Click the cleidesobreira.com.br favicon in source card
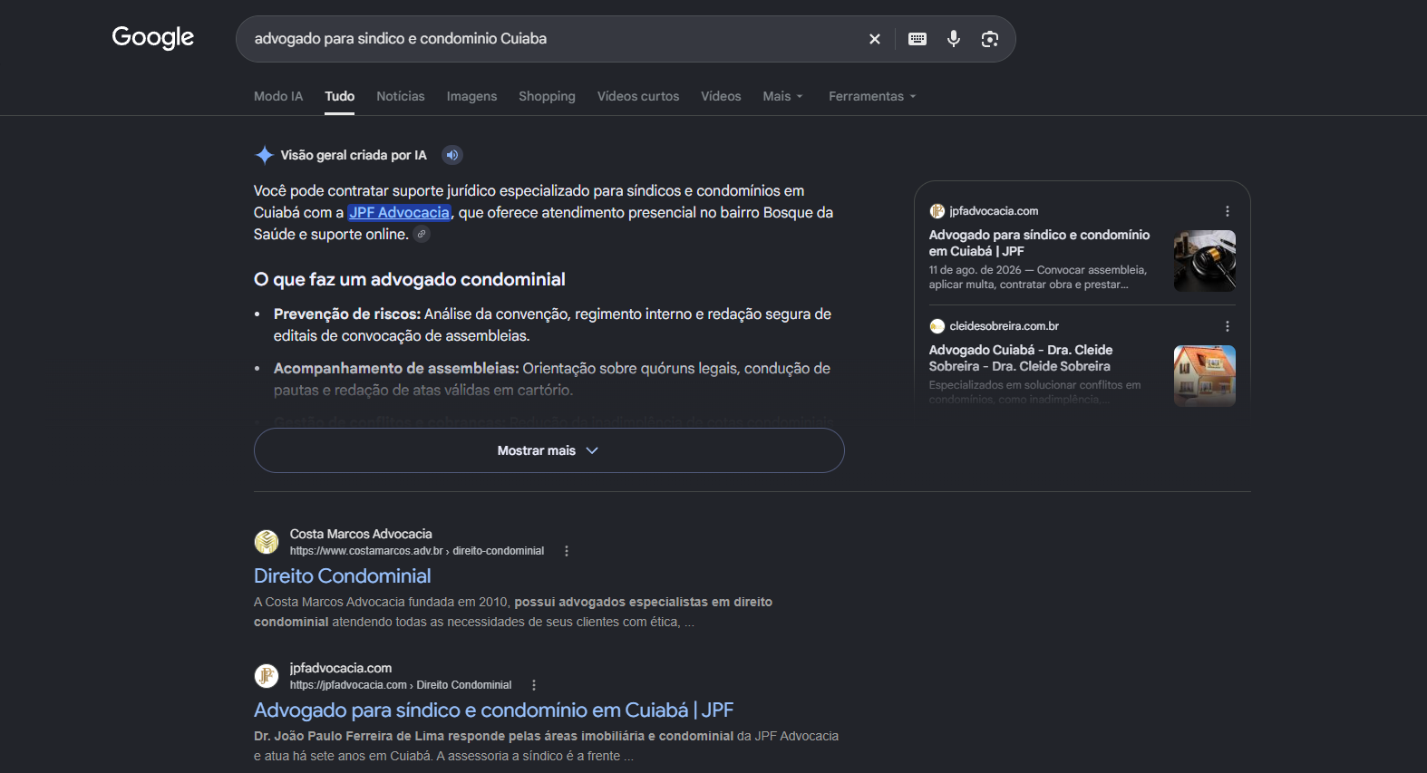The height and width of the screenshot is (773, 1427). 937,326
